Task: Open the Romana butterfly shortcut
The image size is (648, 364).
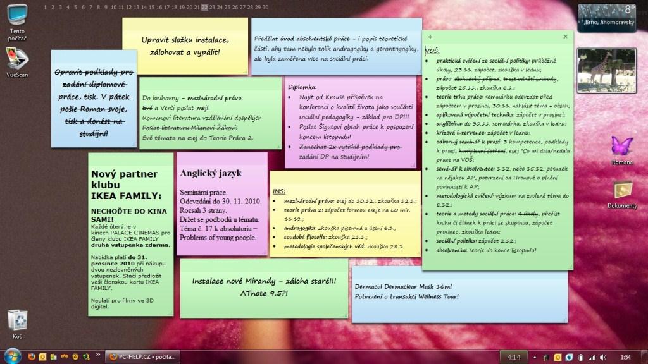Action: (622, 147)
